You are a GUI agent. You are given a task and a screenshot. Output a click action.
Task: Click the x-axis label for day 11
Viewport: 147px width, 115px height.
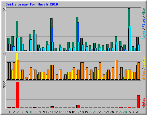pos(52,112)
